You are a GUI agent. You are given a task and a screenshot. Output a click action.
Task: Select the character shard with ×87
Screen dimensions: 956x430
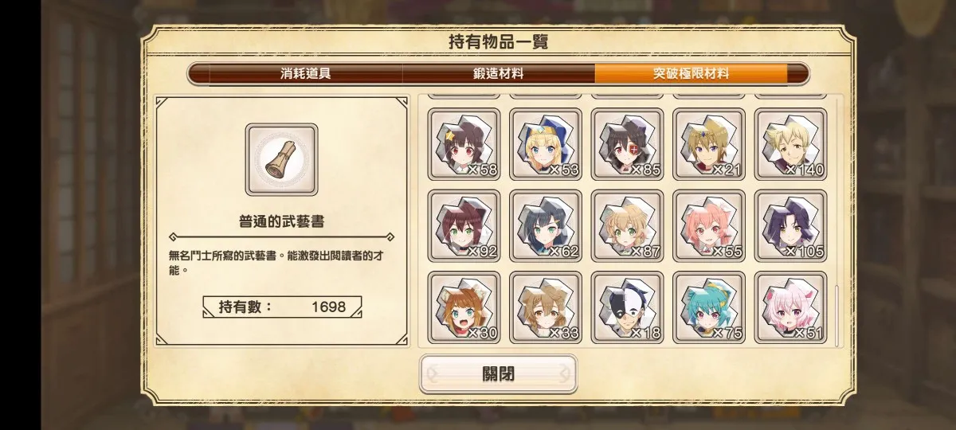[x=628, y=226]
